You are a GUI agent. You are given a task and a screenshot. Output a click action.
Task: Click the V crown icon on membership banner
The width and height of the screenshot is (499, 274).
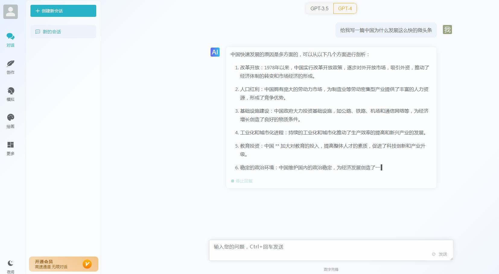click(x=87, y=264)
